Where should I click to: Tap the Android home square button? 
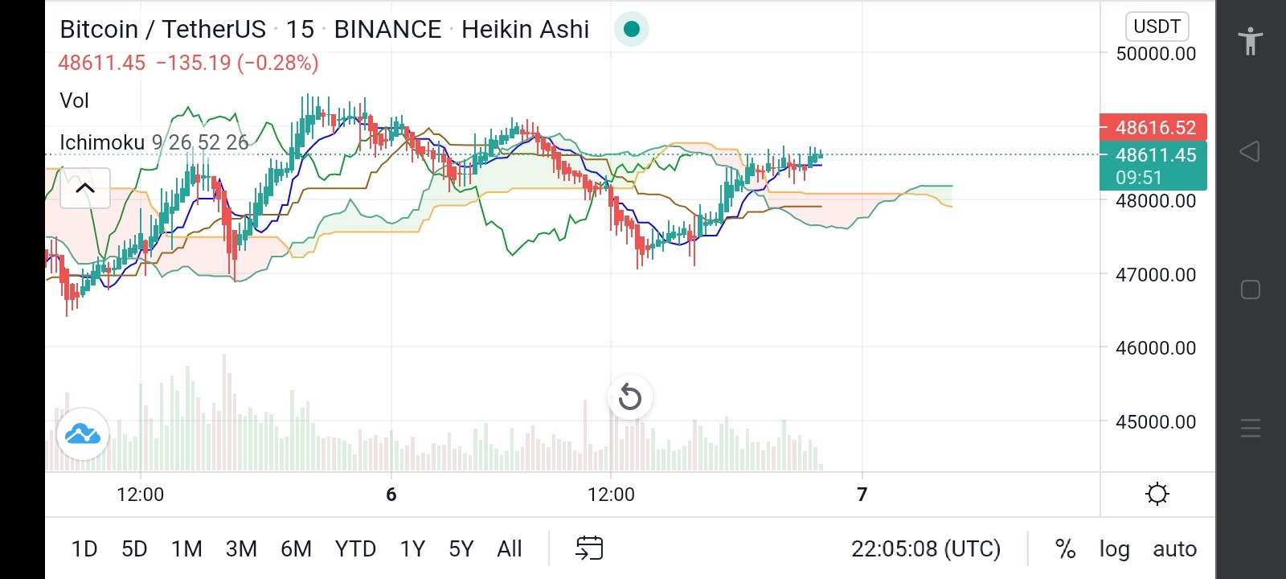pos(1251,289)
